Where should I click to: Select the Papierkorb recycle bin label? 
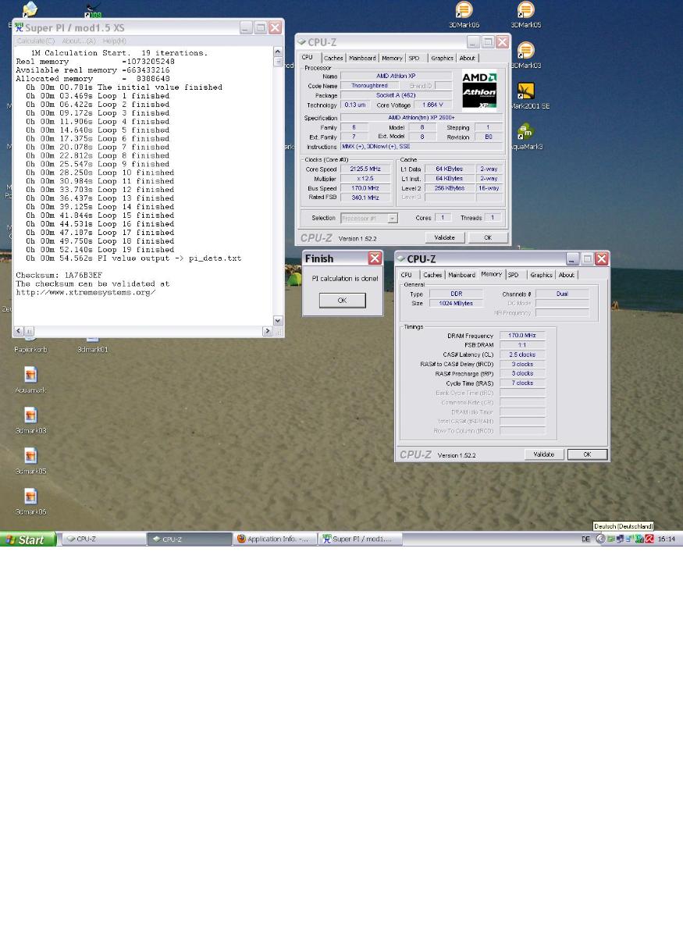[x=30, y=350]
